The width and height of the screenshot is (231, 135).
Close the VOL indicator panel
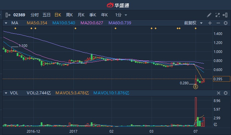click(219, 93)
